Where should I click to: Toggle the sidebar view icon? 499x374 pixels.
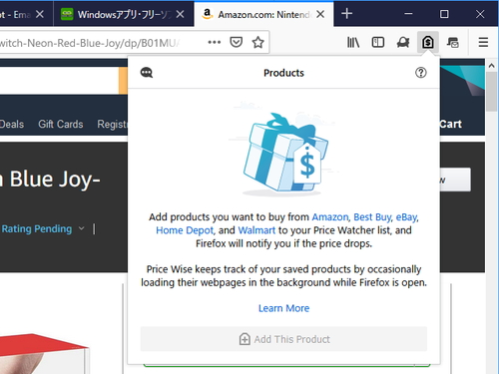click(378, 42)
